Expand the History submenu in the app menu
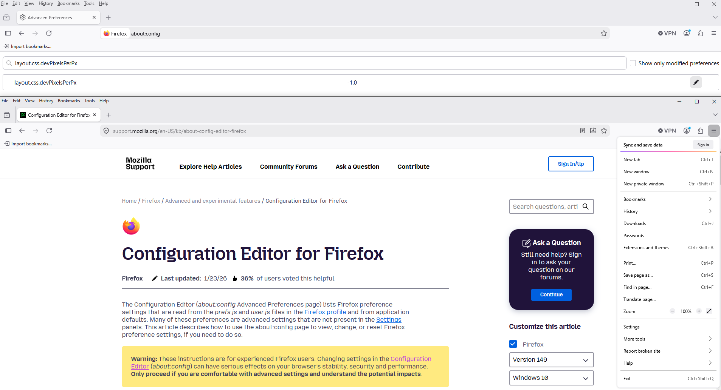 pyautogui.click(x=668, y=211)
